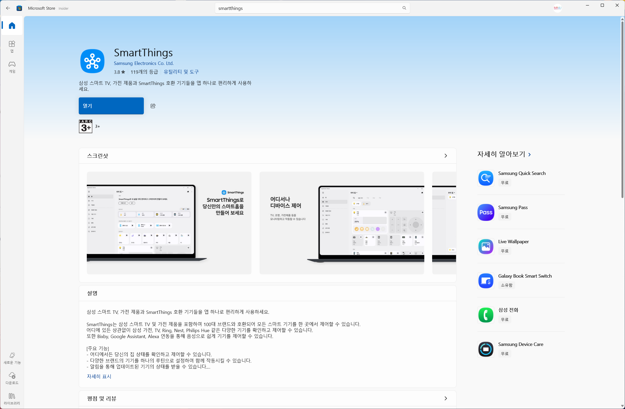Open the Library section in sidebar

click(x=12, y=399)
